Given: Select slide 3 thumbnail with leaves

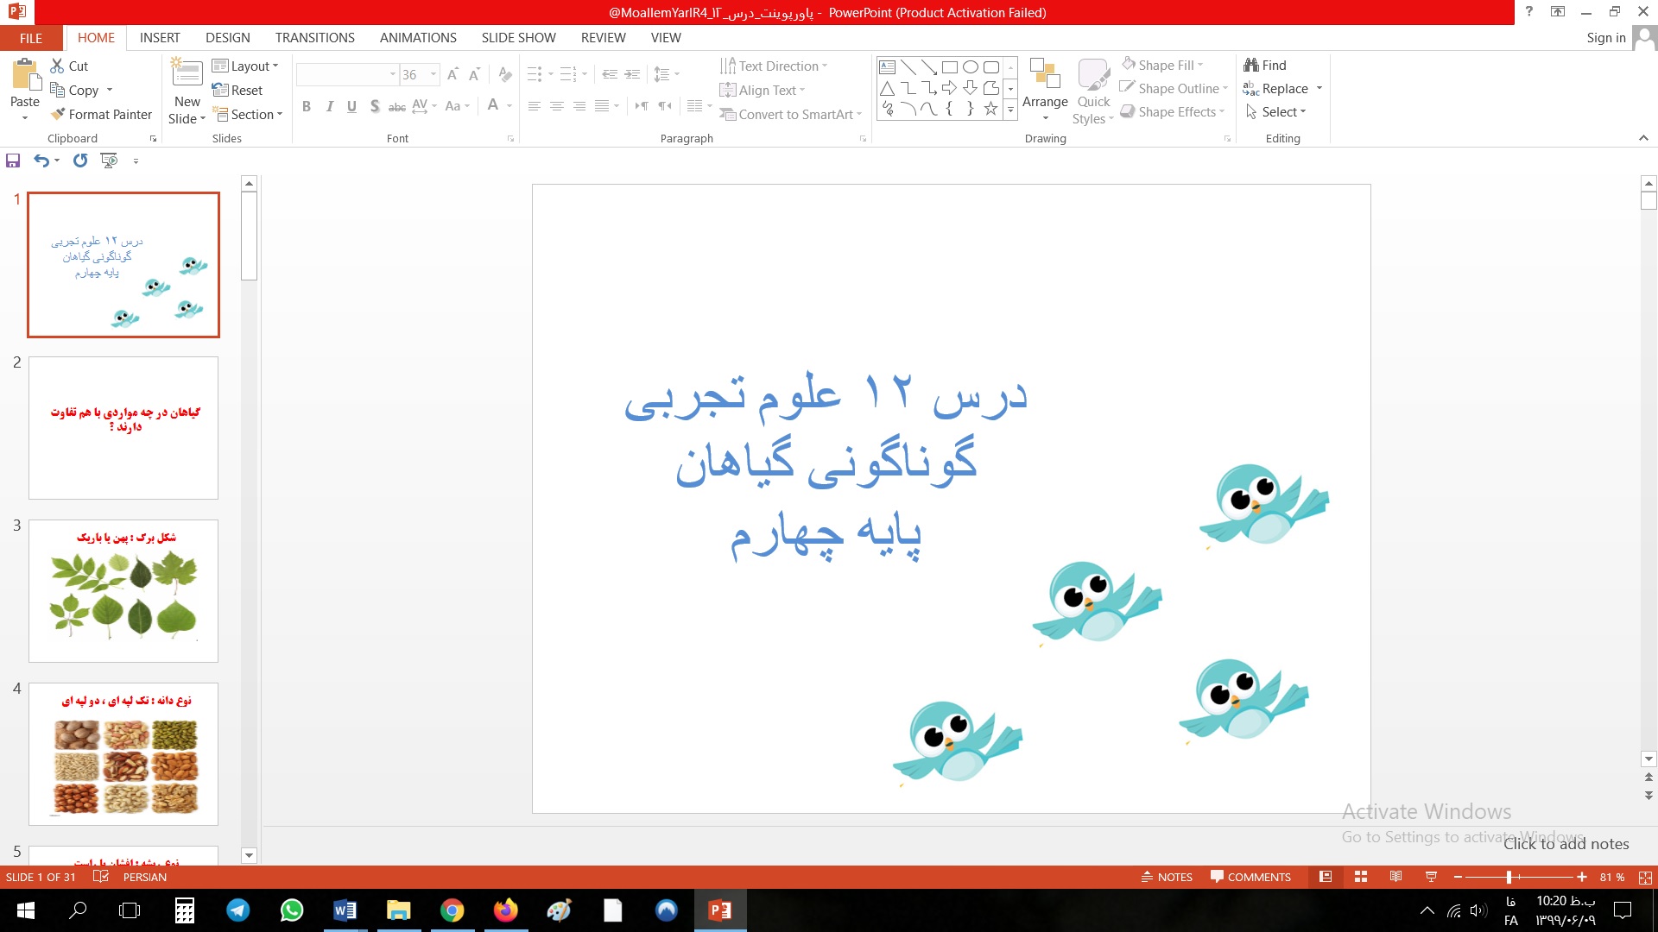Looking at the screenshot, I should 123,590.
